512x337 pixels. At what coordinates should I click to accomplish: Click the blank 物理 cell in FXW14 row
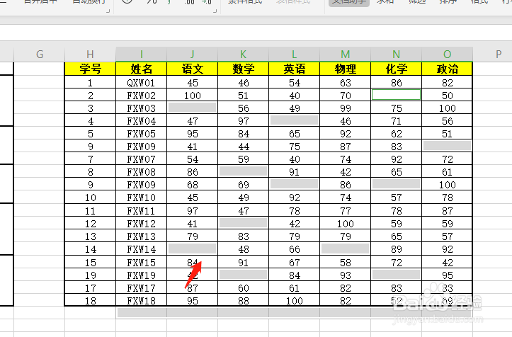[345, 249]
